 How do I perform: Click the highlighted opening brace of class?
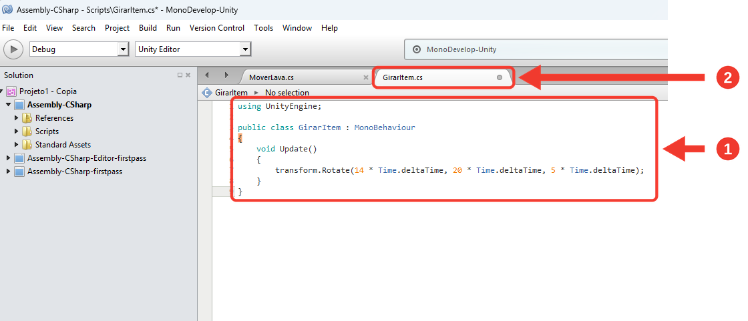[x=240, y=138]
